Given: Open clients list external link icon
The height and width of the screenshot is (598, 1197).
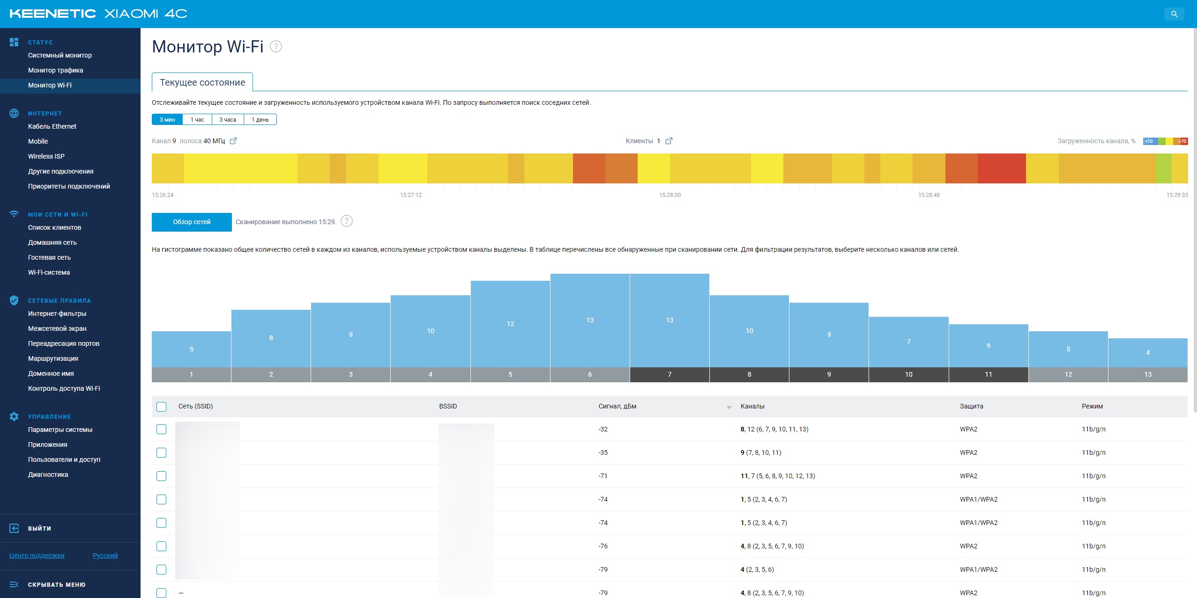Looking at the screenshot, I should click(669, 141).
